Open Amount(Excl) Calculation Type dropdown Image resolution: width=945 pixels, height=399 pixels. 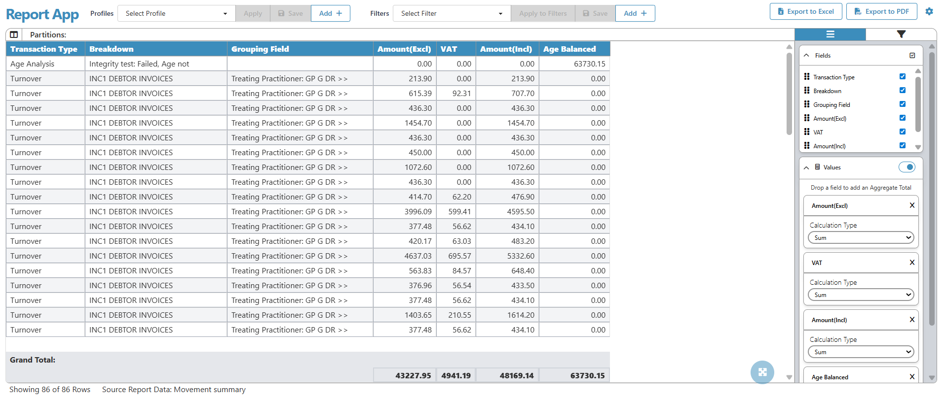click(x=861, y=238)
